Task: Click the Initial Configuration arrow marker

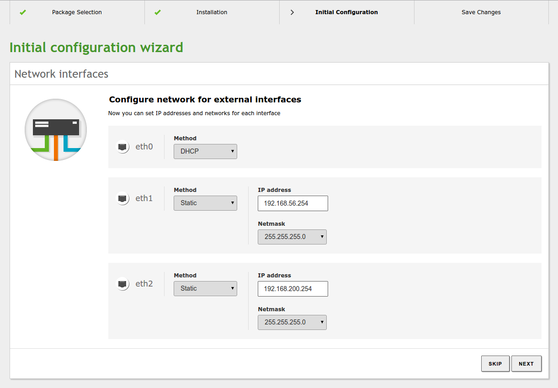Action: (x=292, y=12)
